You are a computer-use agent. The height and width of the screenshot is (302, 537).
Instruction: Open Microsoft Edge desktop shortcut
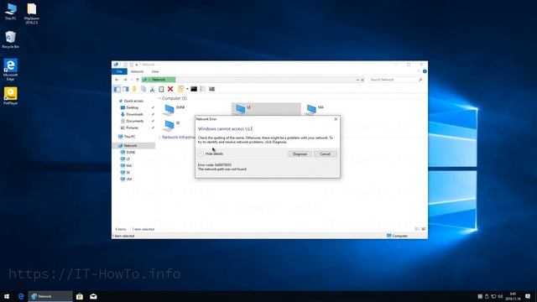(10, 70)
